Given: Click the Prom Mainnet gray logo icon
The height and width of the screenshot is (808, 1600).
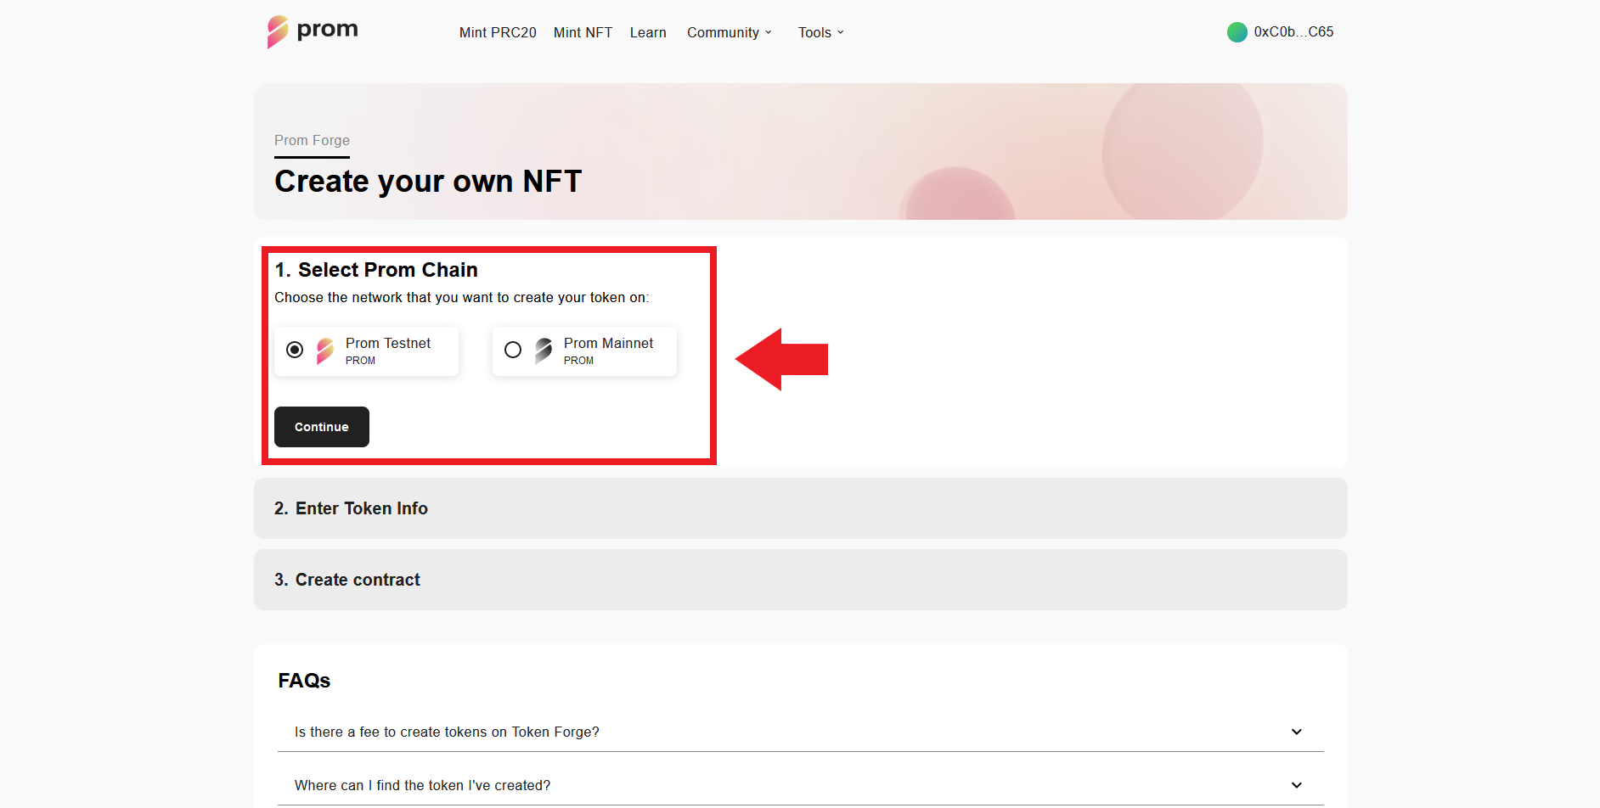Looking at the screenshot, I should [544, 351].
